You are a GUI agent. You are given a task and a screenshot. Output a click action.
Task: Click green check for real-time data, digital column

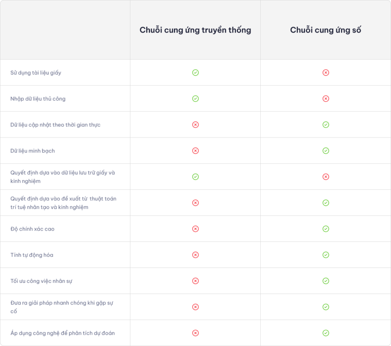(x=326, y=125)
